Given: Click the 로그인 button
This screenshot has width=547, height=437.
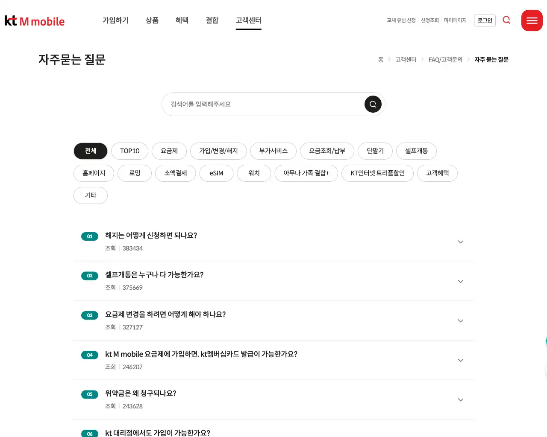Looking at the screenshot, I should pyautogui.click(x=485, y=20).
